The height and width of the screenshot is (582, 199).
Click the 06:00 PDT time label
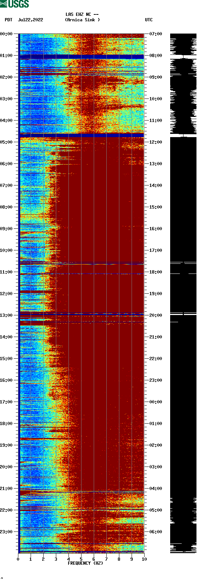[6, 164]
